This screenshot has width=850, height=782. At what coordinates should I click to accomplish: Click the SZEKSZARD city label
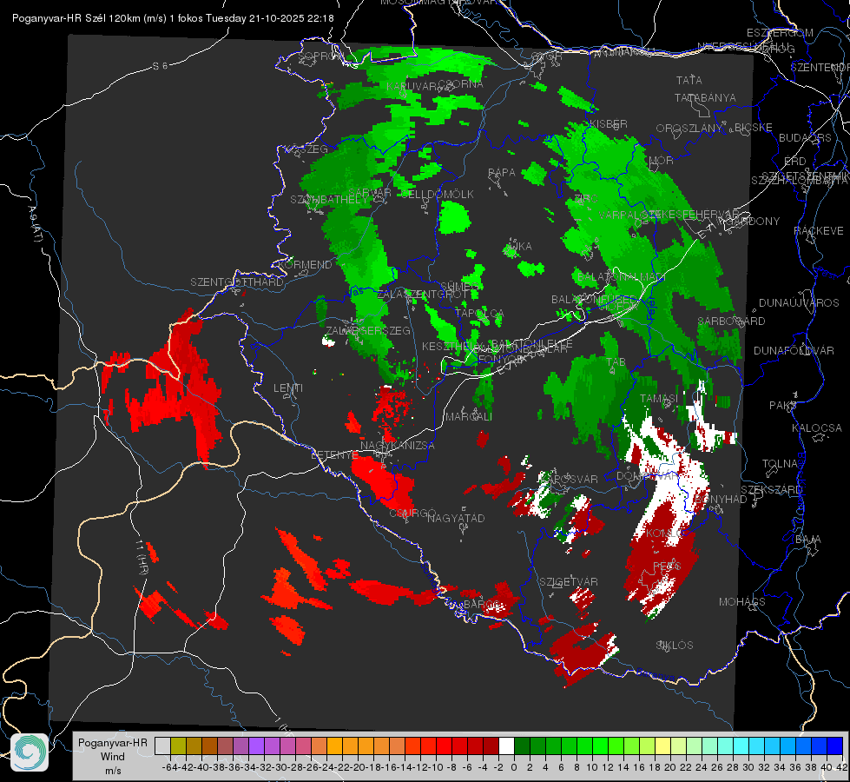coord(771,490)
